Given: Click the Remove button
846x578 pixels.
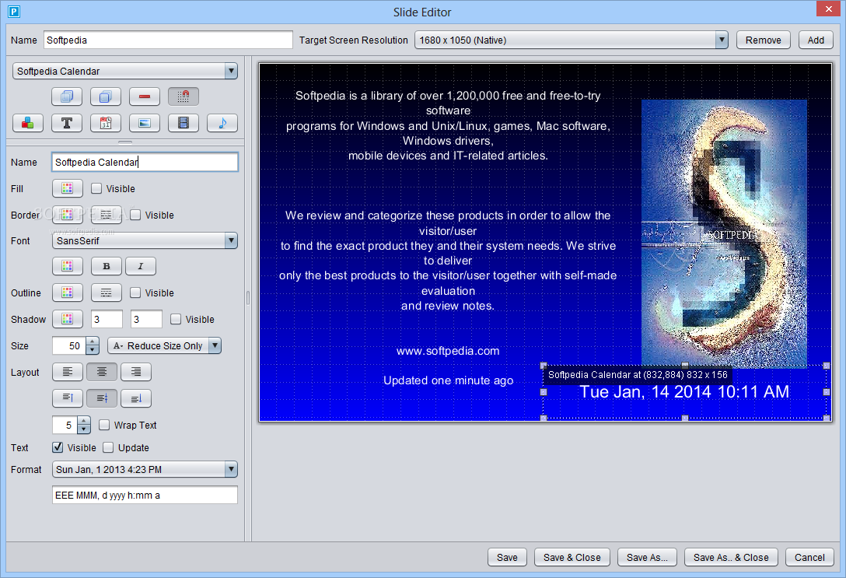Looking at the screenshot, I should pyautogui.click(x=764, y=40).
